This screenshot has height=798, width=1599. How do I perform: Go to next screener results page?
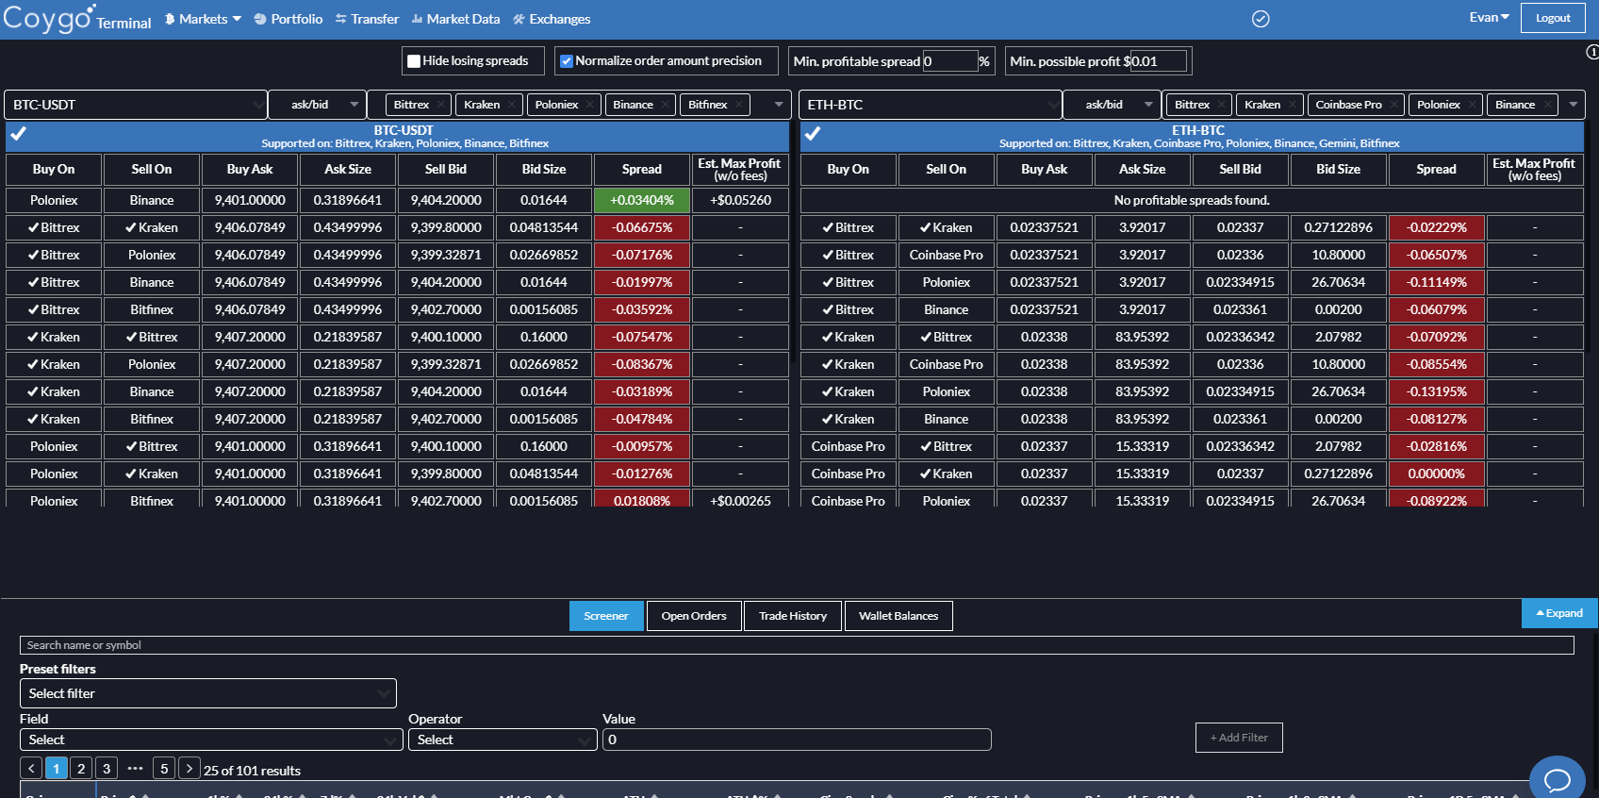click(190, 769)
